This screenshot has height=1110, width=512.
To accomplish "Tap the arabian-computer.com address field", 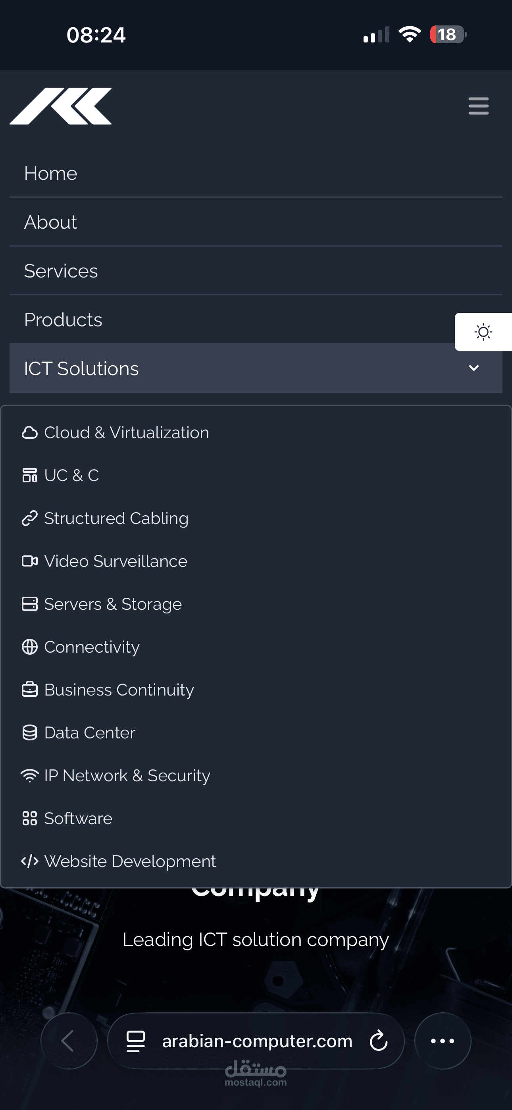I will click(257, 1041).
